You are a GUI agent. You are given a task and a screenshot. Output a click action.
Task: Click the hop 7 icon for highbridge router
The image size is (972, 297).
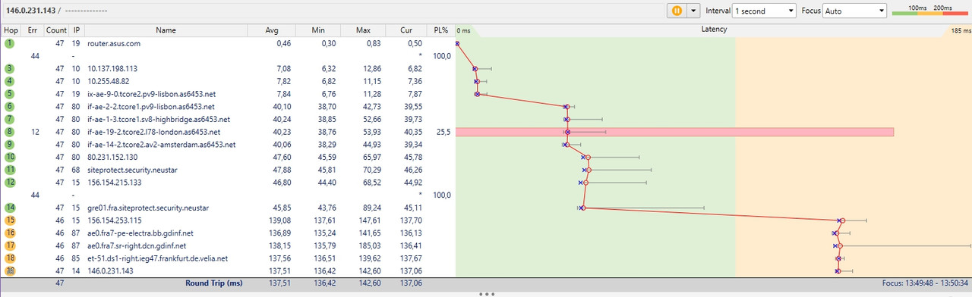click(10, 120)
